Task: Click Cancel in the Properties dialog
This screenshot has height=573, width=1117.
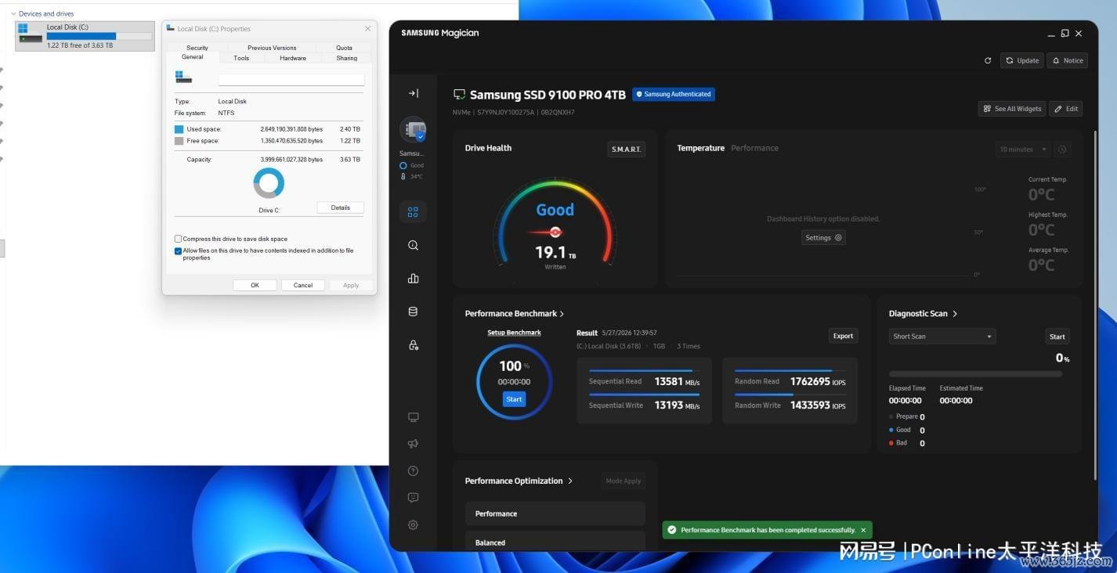Action: point(303,285)
